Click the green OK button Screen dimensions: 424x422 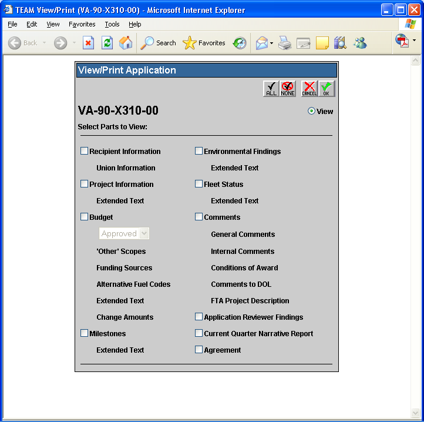click(327, 89)
